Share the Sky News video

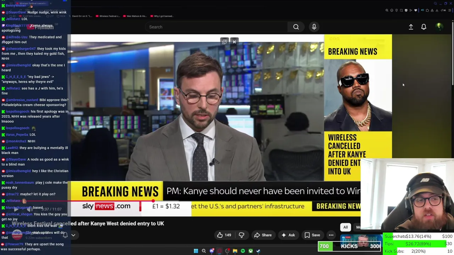[x=263, y=235]
